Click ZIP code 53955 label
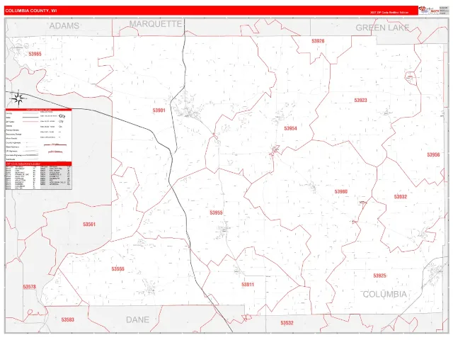 [x=216, y=212]
